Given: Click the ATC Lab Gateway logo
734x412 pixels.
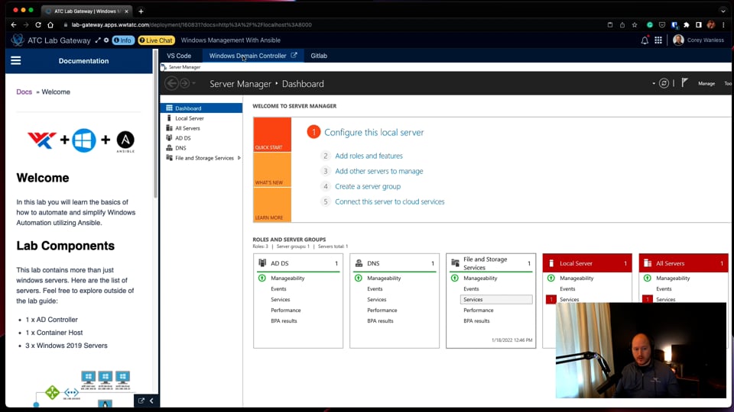Looking at the screenshot, I should click(18, 40).
